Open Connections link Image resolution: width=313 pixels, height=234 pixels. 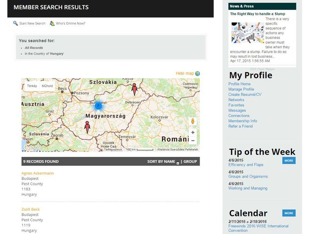point(239,116)
